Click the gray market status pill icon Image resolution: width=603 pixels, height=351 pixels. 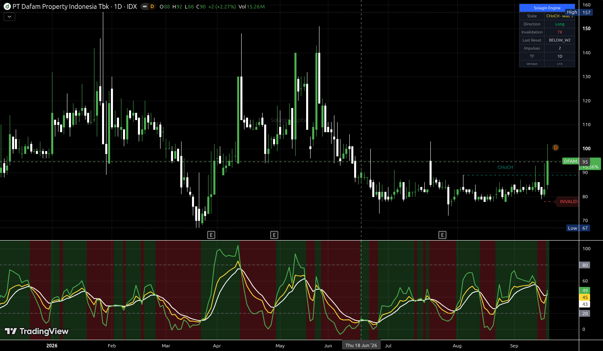pos(144,6)
